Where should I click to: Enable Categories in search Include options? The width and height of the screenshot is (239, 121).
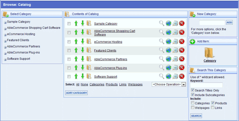point(193,103)
